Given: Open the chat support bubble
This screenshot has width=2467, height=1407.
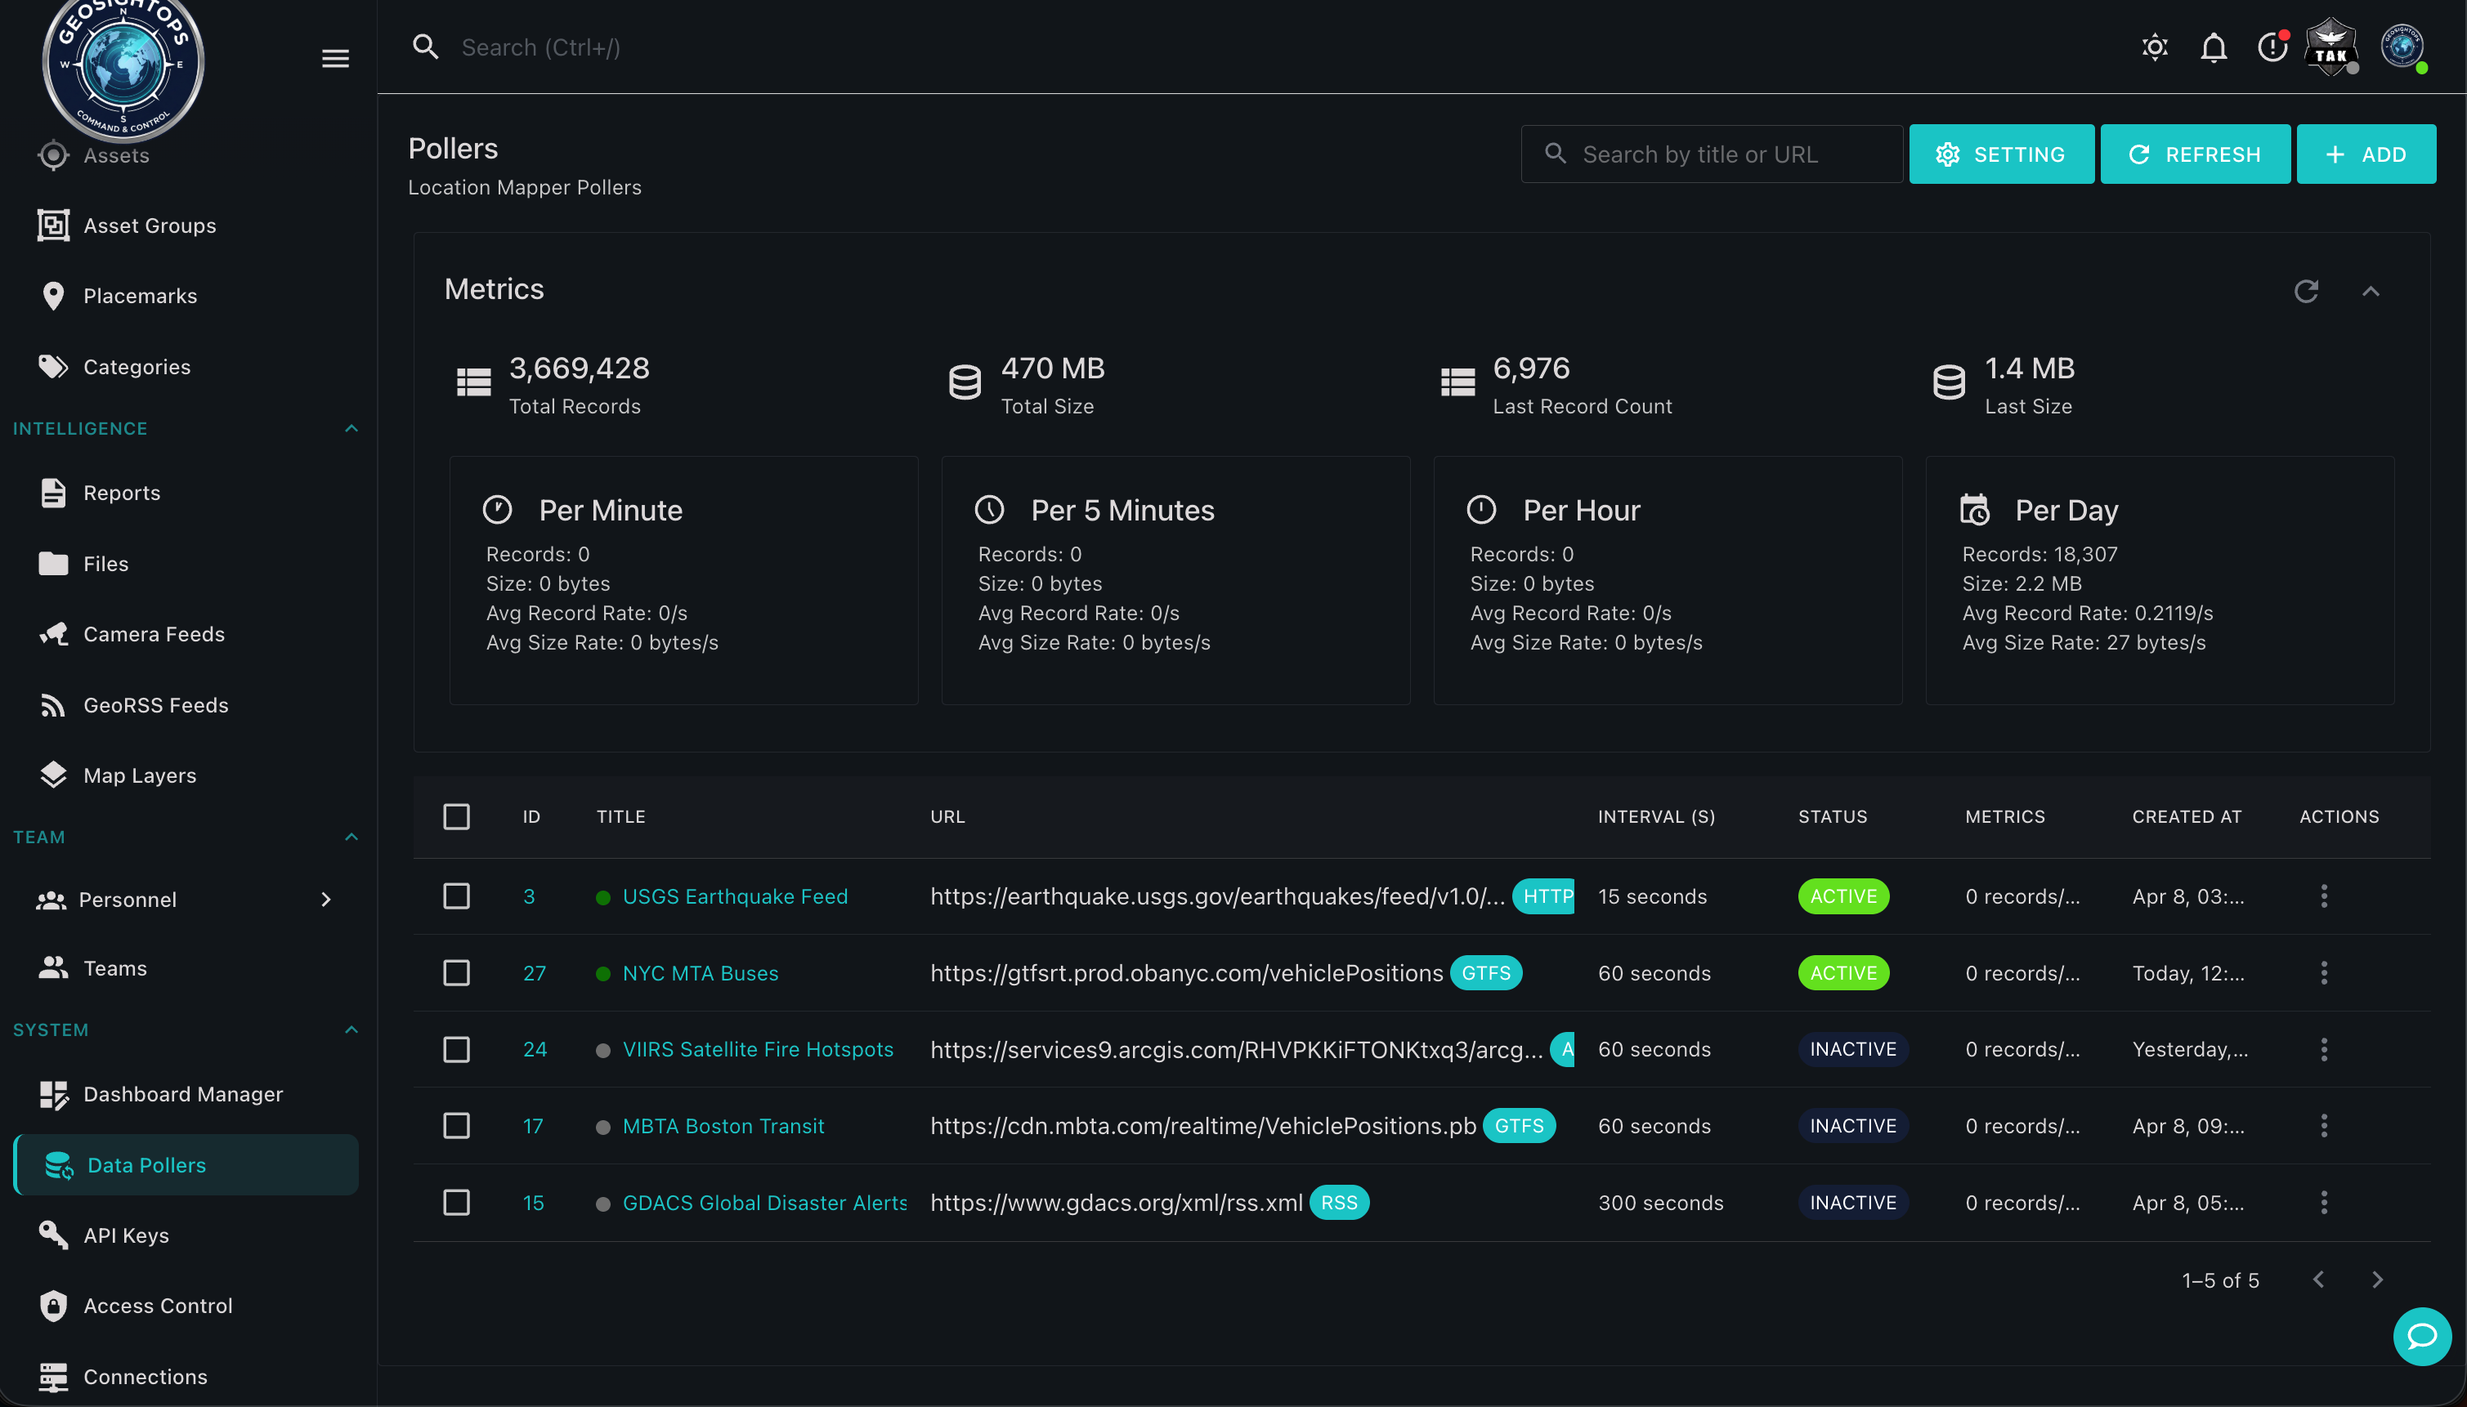Looking at the screenshot, I should (2421, 1337).
